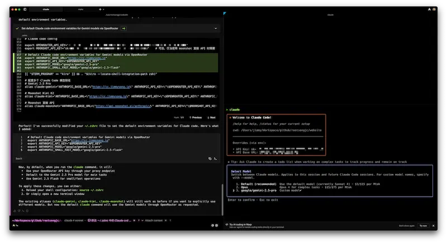Open the claude 4 sonnet model dropdown
Screen dimensions: 447x243
point(75,220)
